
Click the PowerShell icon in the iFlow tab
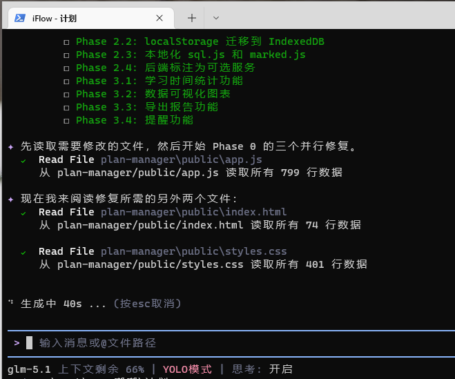point(21,19)
